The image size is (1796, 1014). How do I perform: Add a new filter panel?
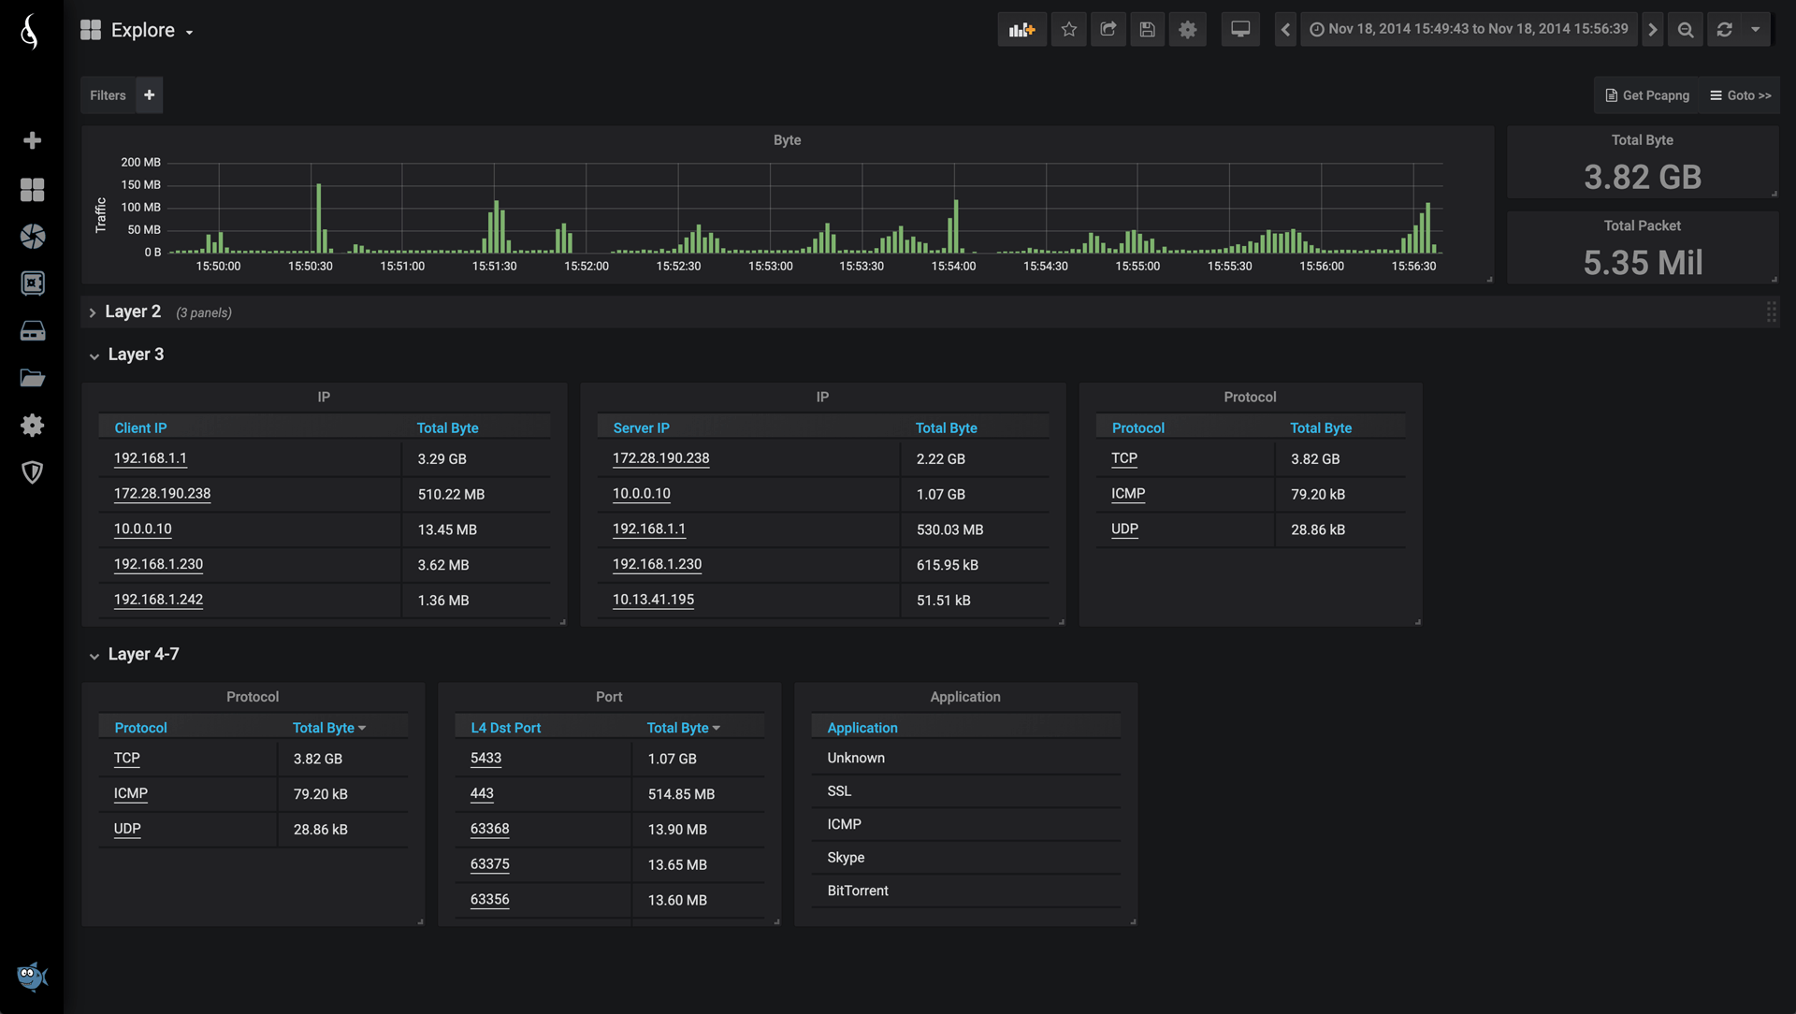(x=148, y=95)
